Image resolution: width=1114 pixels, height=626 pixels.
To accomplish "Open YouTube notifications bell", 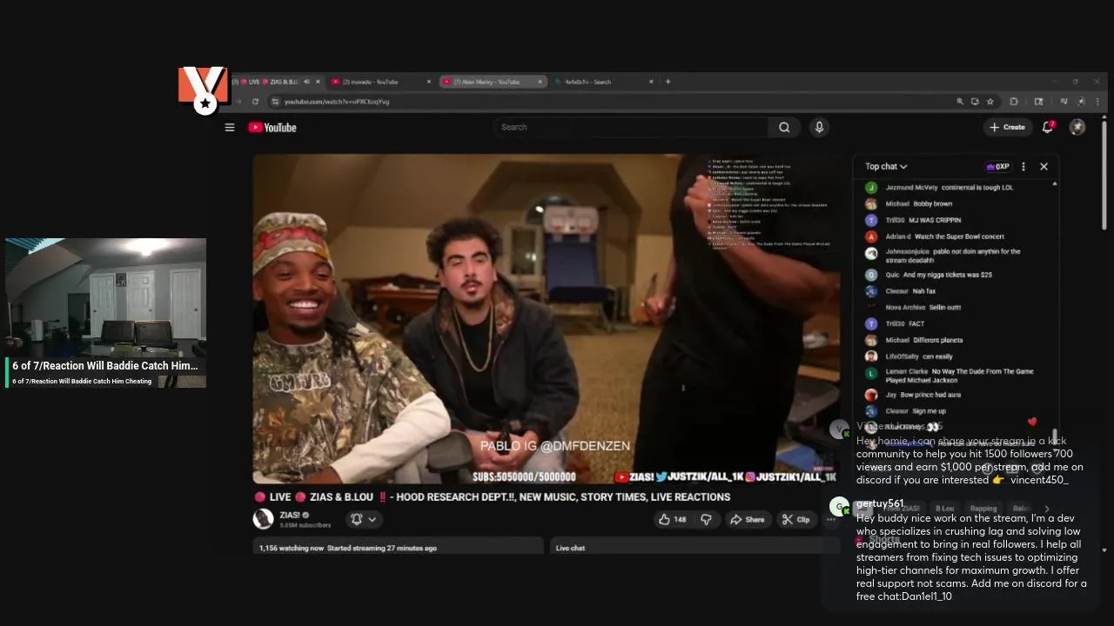I will (x=1048, y=127).
